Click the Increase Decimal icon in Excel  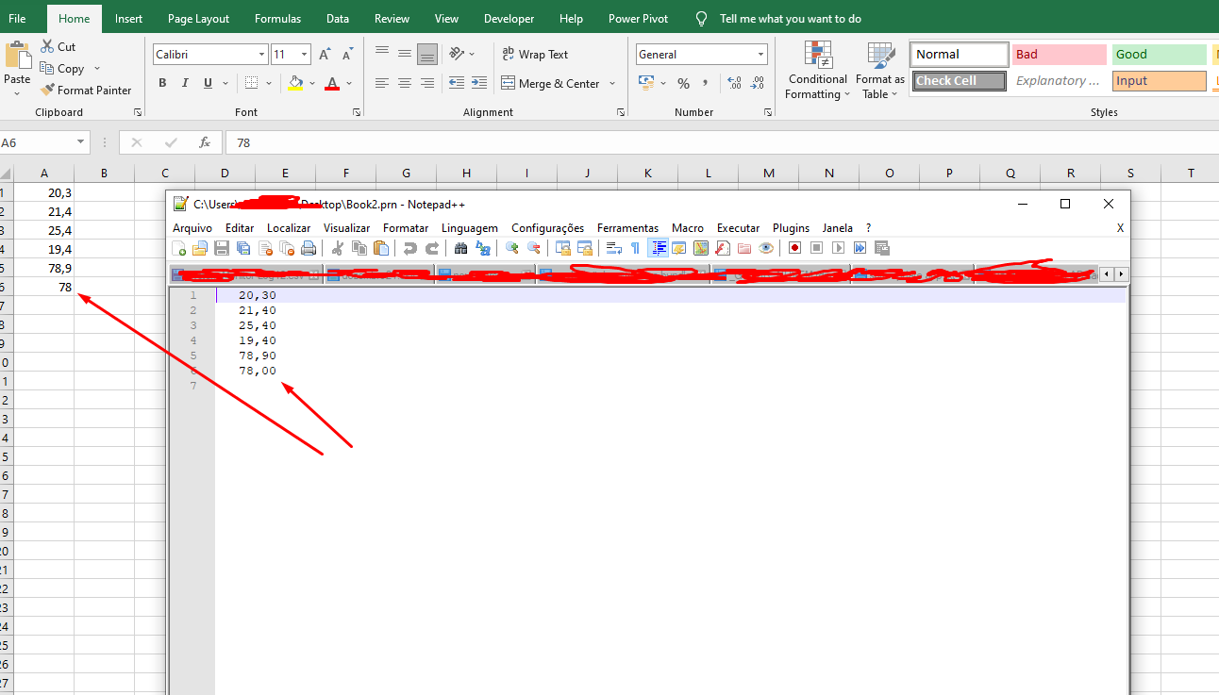coord(734,83)
